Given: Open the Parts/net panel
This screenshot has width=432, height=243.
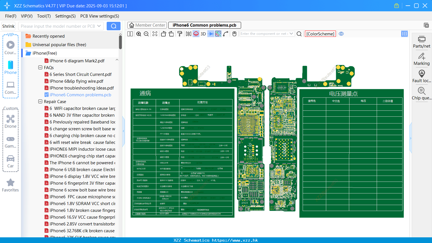Looking at the screenshot, I should tap(422, 41).
